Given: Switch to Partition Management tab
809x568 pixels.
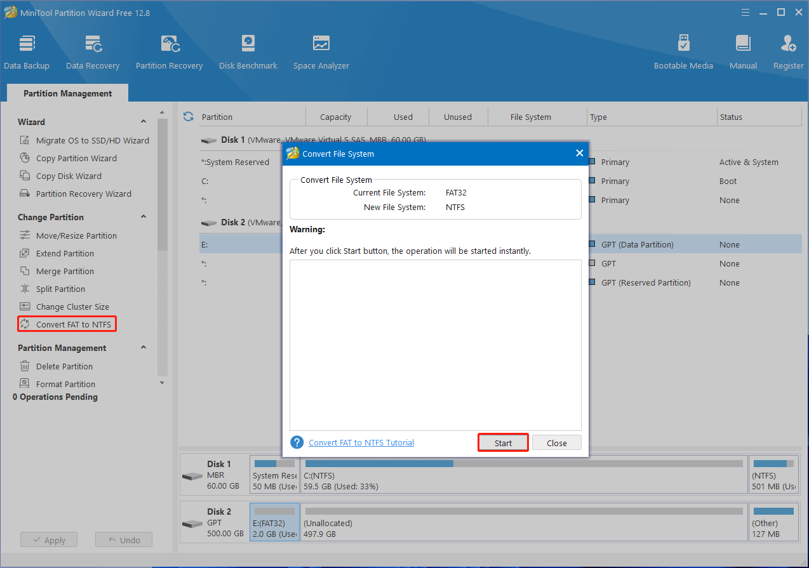Looking at the screenshot, I should 67,93.
